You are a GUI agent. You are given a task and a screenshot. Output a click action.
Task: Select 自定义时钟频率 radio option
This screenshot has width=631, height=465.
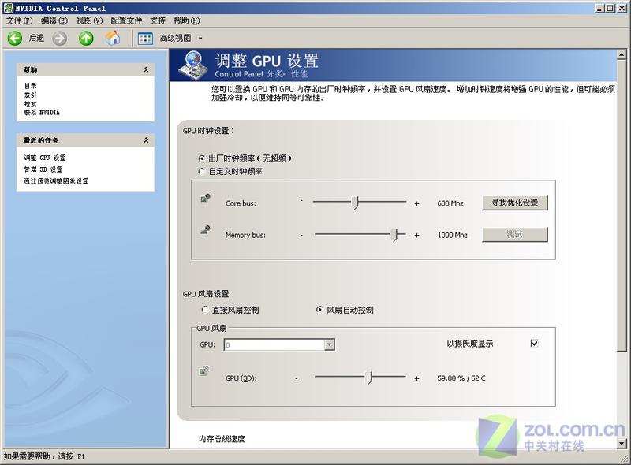tap(202, 171)
